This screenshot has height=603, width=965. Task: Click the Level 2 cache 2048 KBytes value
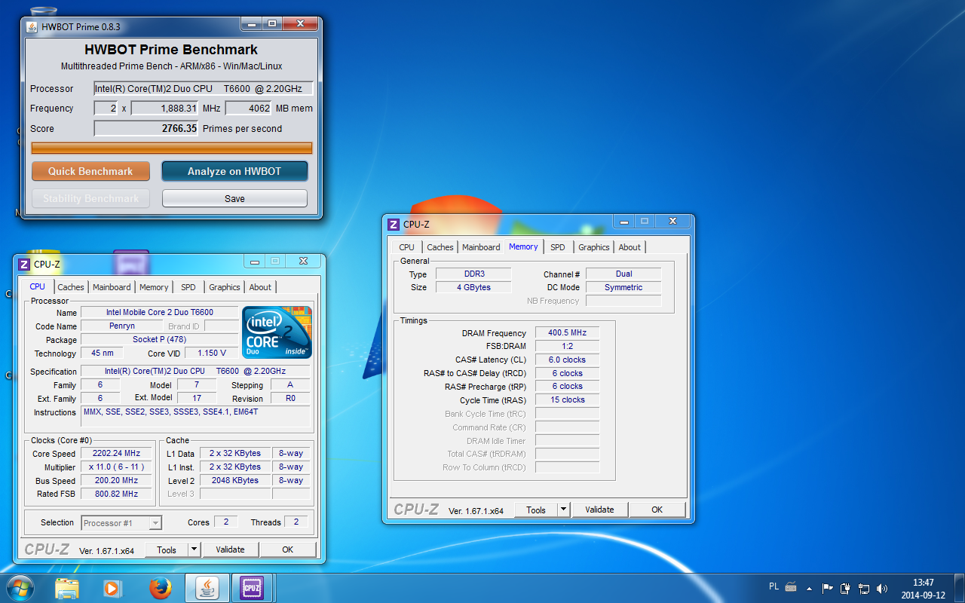pyautogui.click(x=234, y=480)
